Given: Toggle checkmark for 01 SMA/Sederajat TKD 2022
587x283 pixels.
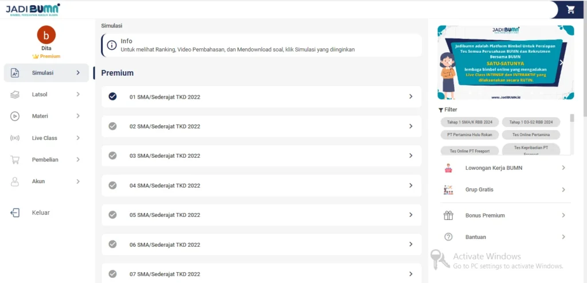Looking at the screenshot, I should click(x=112, y=96).
